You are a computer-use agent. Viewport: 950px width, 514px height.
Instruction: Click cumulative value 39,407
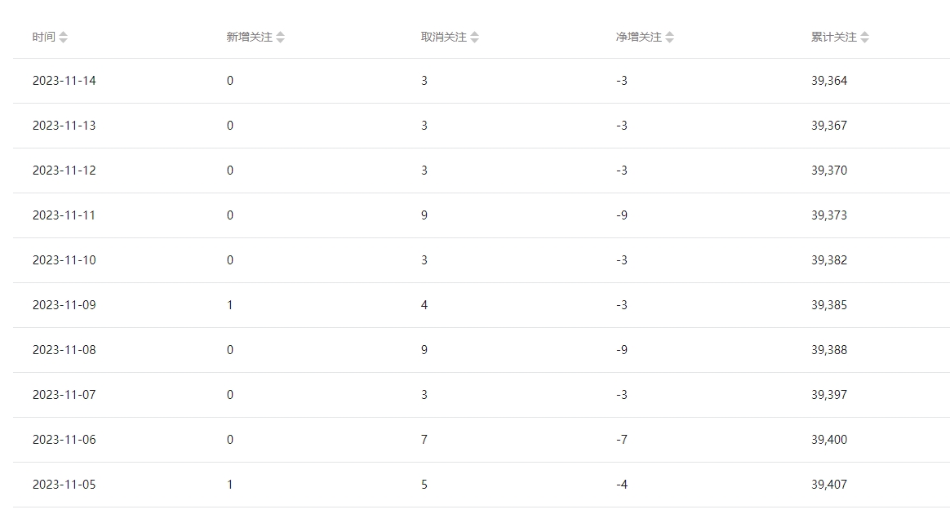pyautogui.click(x=829, y=485)
